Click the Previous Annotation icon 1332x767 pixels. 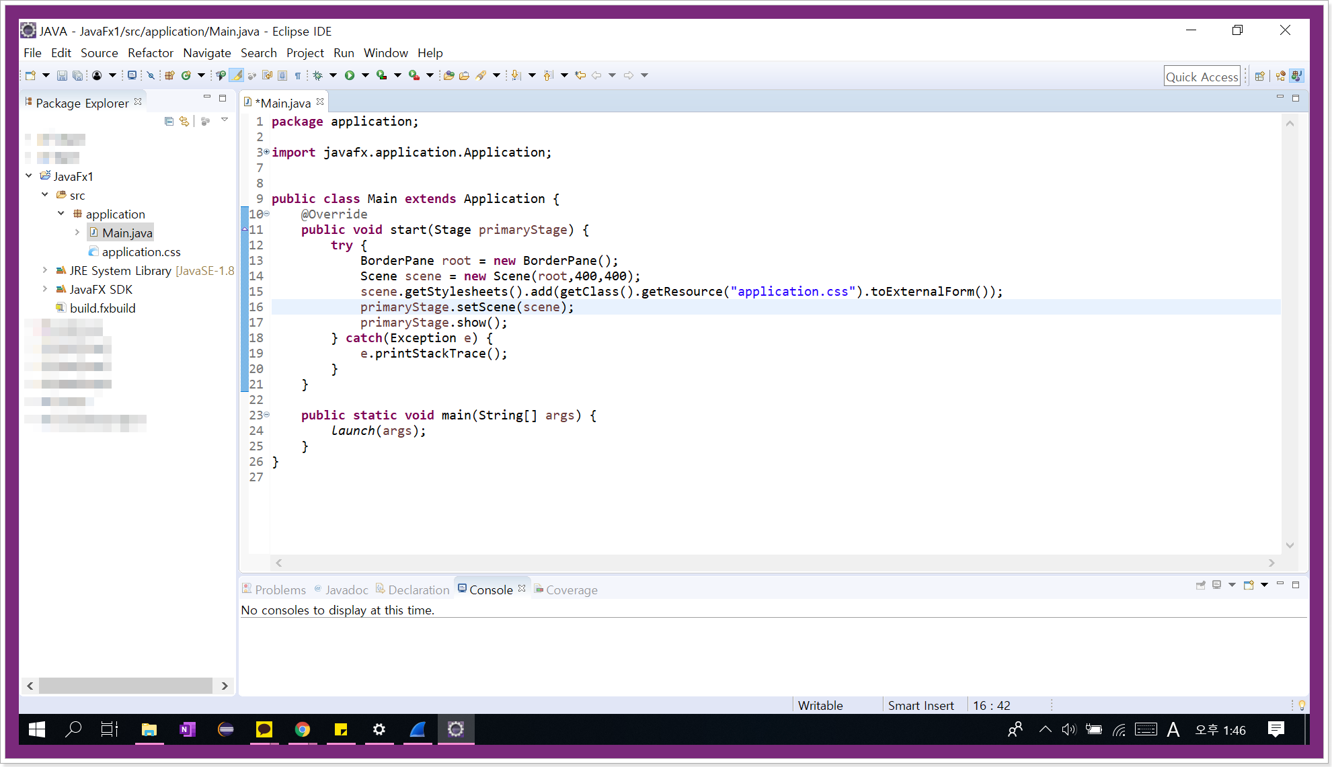(549, 75)
